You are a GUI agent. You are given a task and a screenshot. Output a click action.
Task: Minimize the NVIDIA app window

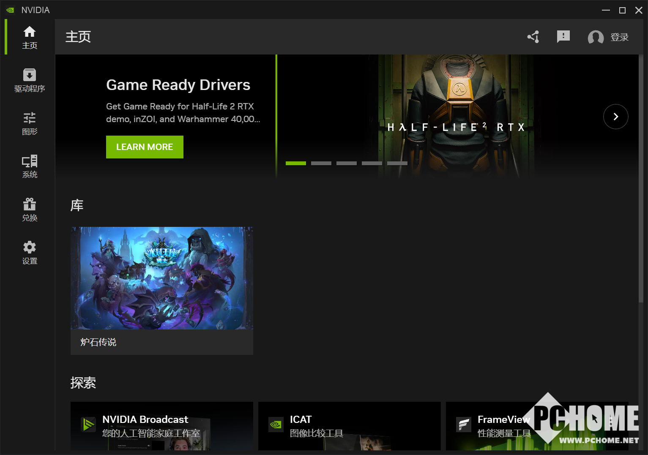coord(606,10)
